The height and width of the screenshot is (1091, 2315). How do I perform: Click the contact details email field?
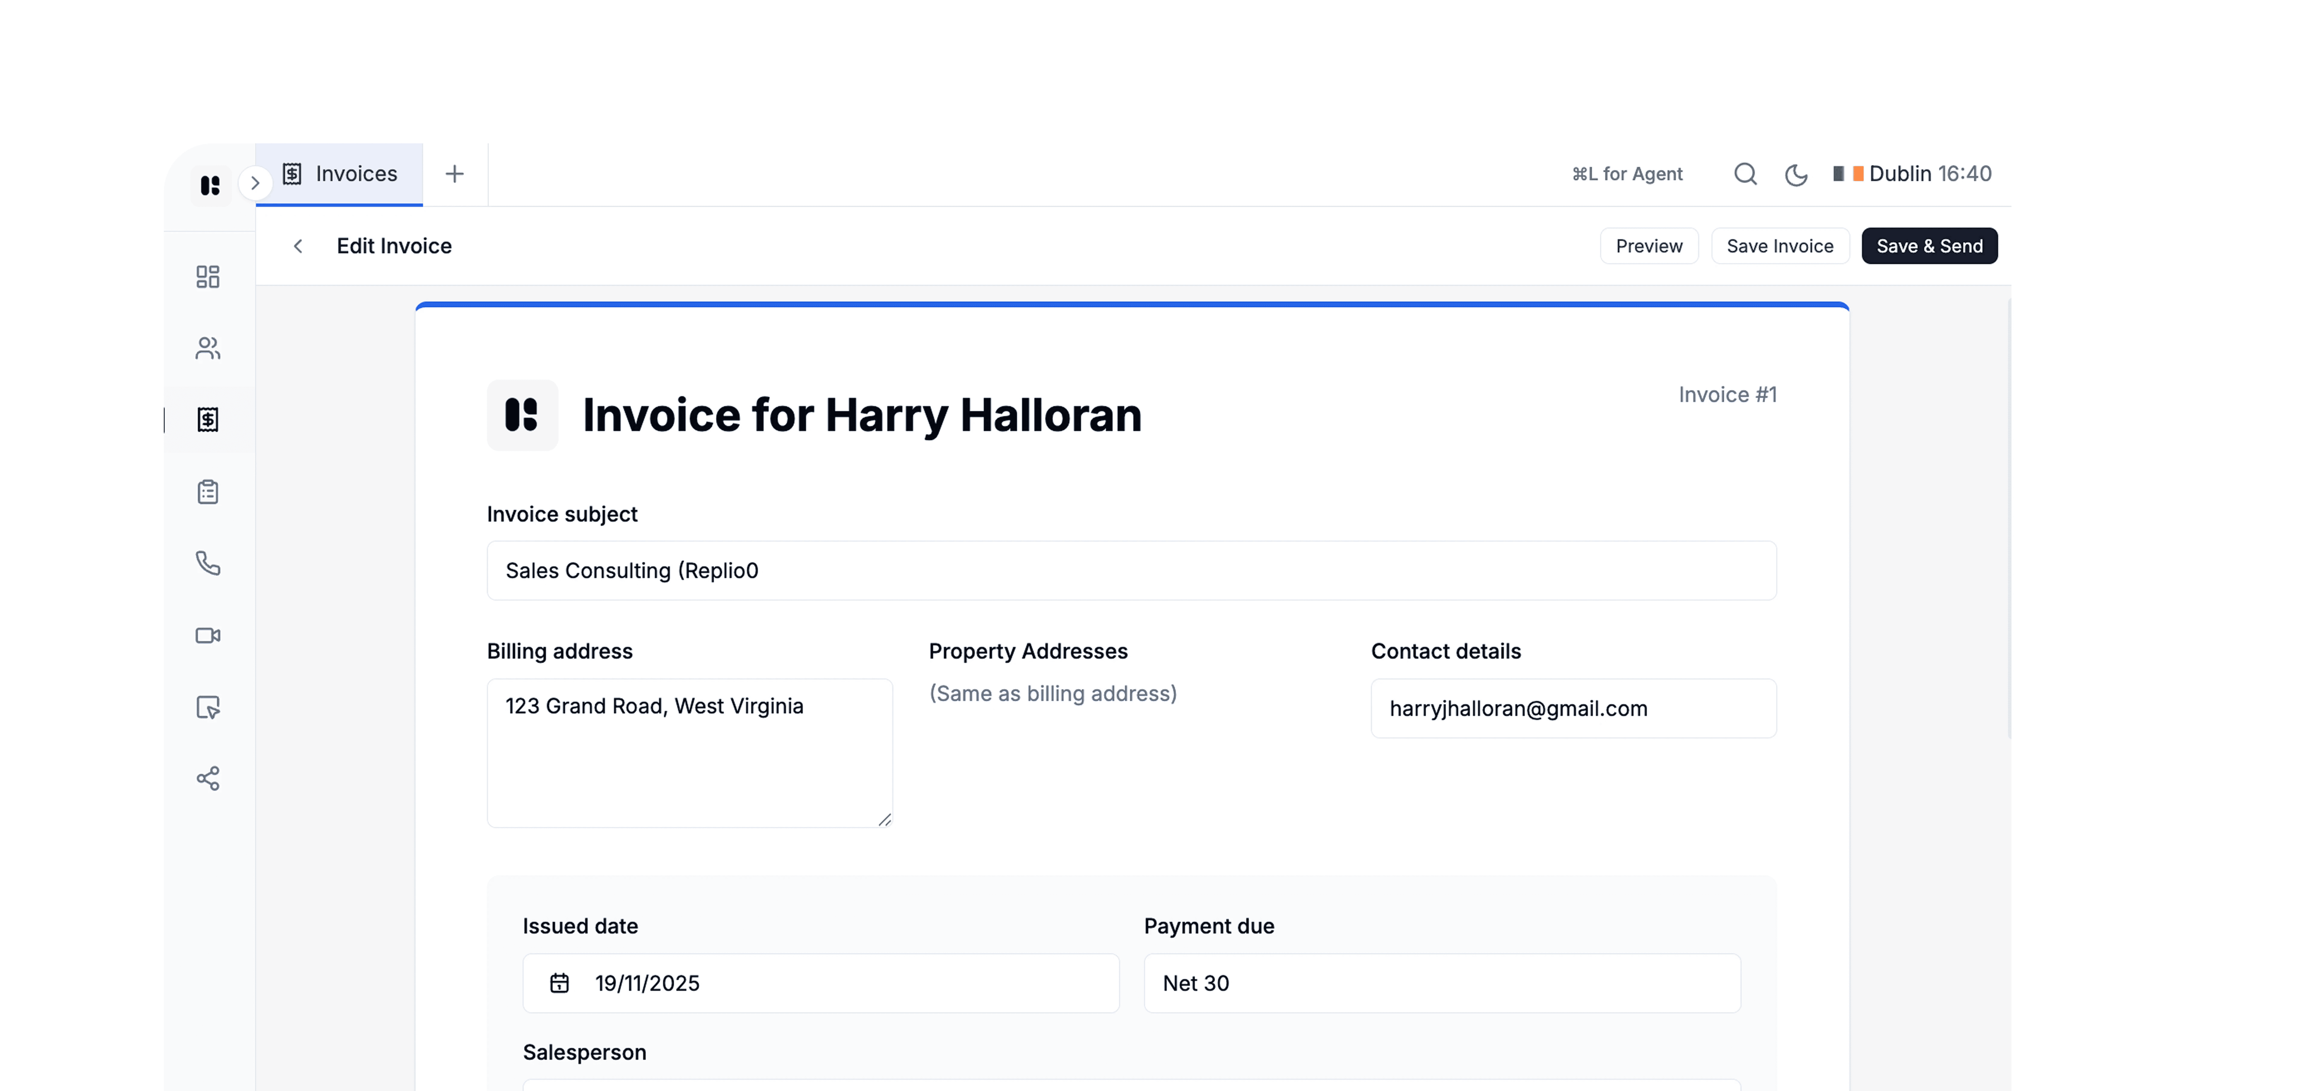point(1573,709)
